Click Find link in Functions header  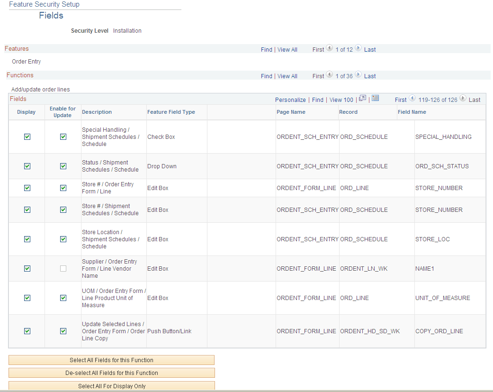pyautogui.click(x=266, y=76)
